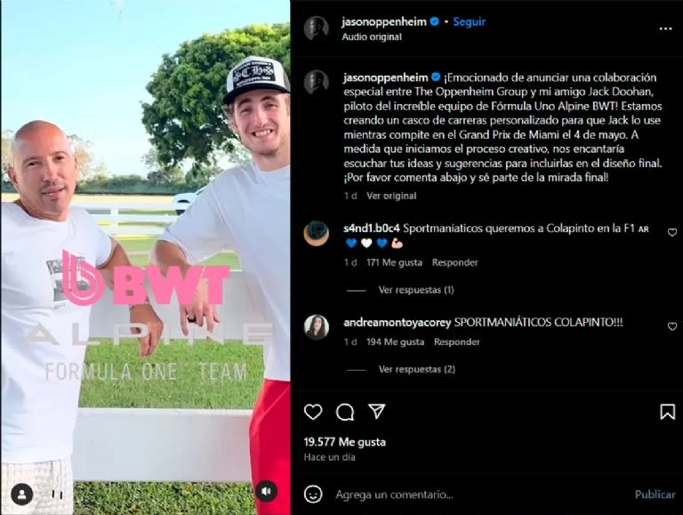Reply to the s4nd1.b0c4 comment

click(454, 262)
